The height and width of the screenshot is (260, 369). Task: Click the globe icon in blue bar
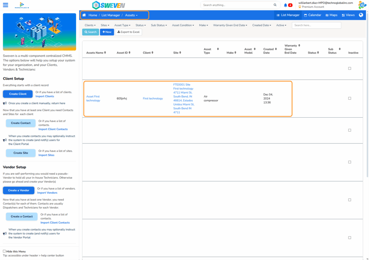(361, 15)
